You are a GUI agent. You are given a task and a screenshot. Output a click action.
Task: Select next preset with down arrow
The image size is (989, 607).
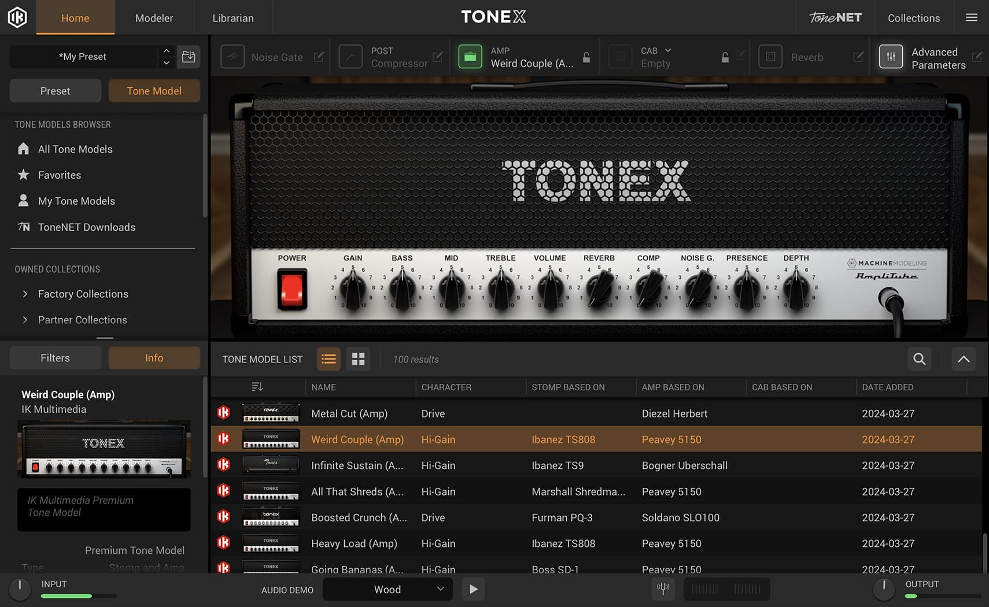[167, 62]
